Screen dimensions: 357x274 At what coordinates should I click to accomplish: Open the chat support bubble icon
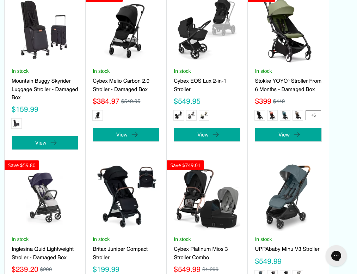(336, 256)
